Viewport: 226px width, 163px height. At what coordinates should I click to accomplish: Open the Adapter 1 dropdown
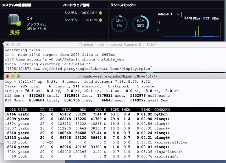coord(169,14)
